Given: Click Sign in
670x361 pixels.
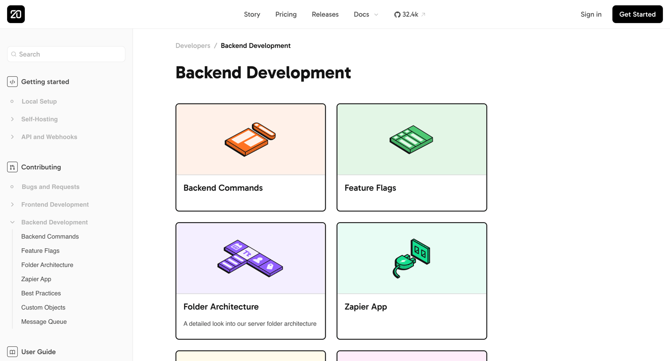Looking at the screenshot, I should pyautogui.click(x=591, y=14).
